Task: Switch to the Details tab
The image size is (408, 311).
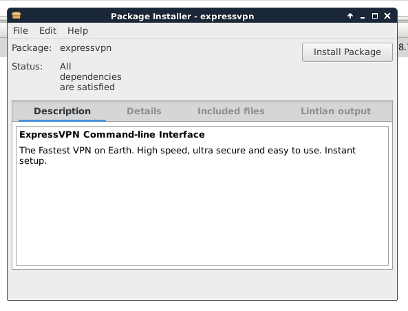Action: (144, 111)
